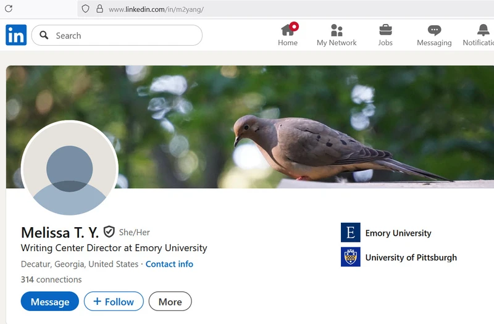
Task: Open the Contact info link
Action: point(169,264)
